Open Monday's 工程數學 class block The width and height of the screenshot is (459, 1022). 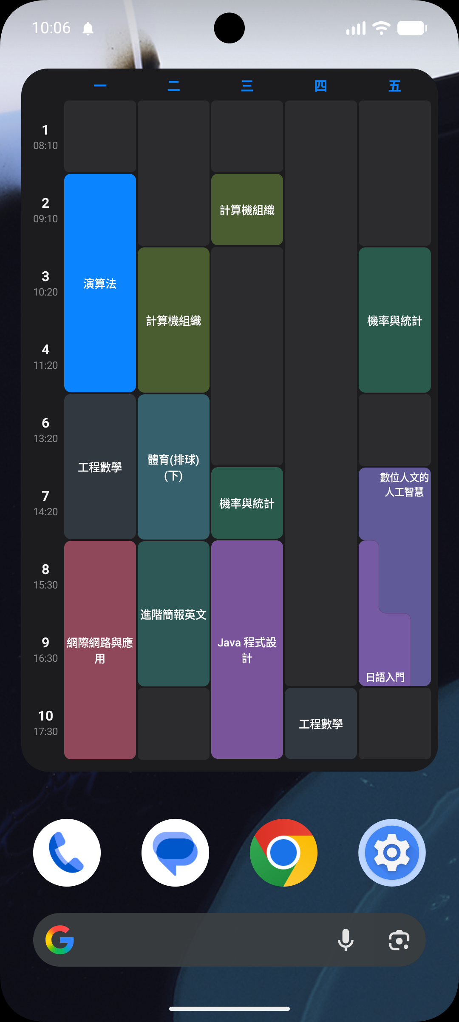point(100,467)
